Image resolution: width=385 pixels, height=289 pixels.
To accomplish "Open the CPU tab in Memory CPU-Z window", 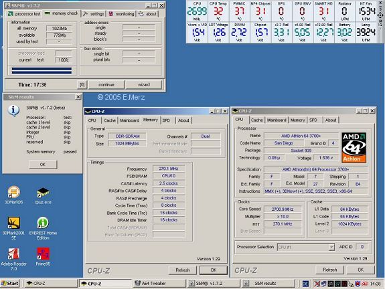I will click(92, 120).
